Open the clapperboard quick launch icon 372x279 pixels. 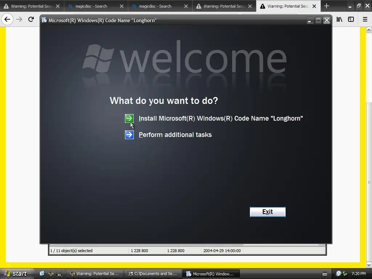(x=59, y=274)
